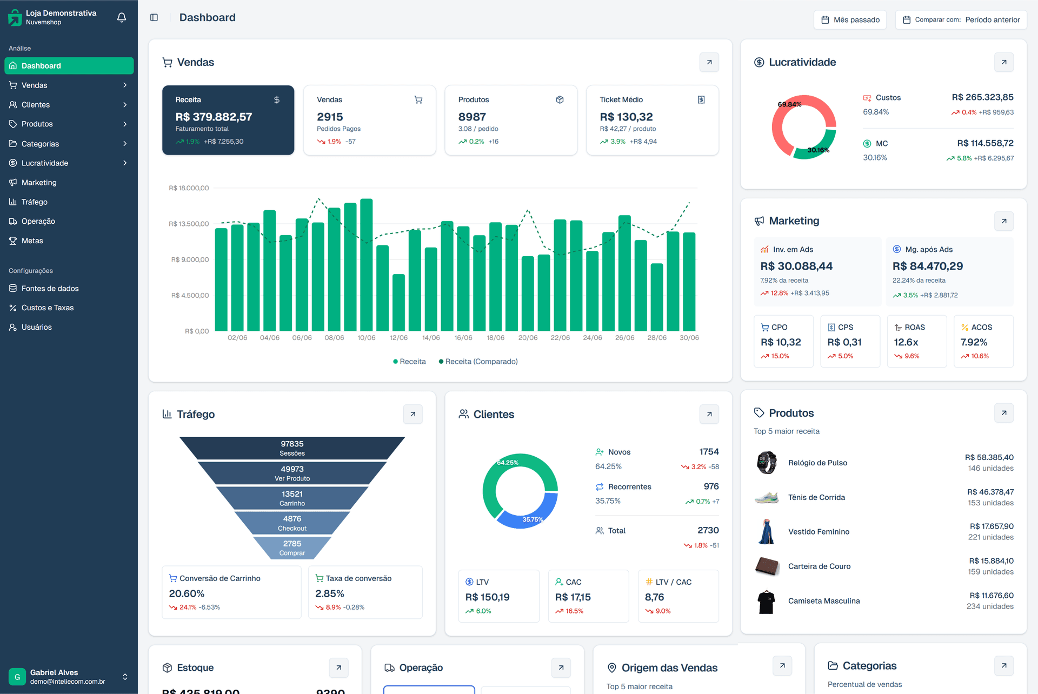Viewport: 1038px width, 694px height.
Task: Expand the Clientes sidebar chevron
Action: (x=125, y=104)
